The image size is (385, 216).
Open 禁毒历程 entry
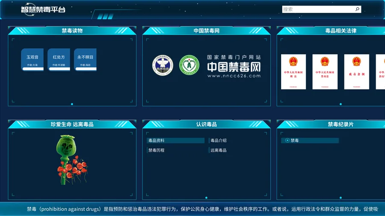(157, 150)
